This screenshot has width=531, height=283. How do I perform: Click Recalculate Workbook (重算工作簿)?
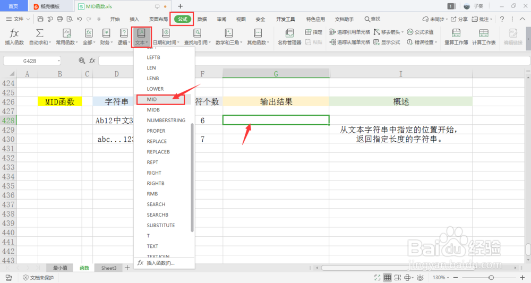(456, 37)
